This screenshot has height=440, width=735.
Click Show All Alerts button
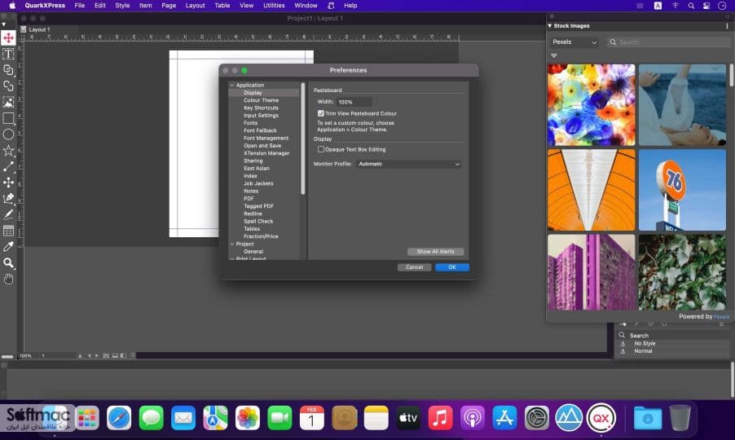(x=435, y=252)
